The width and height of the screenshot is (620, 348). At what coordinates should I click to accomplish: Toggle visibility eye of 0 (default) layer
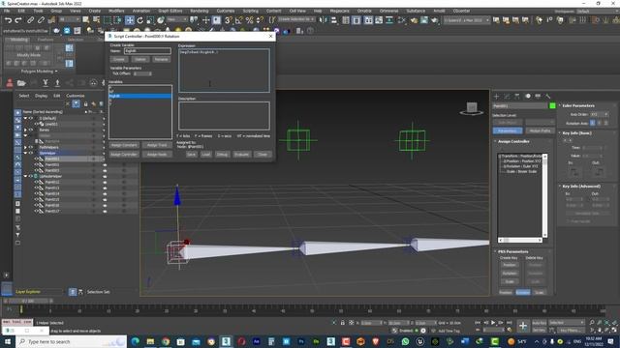[31, 118]
